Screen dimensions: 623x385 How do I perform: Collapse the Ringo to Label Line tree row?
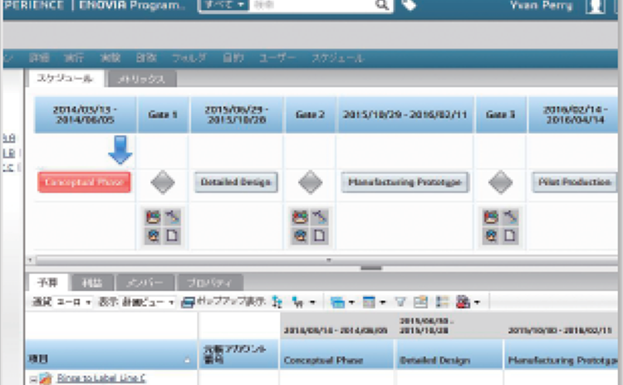click(x=32, y=379)
